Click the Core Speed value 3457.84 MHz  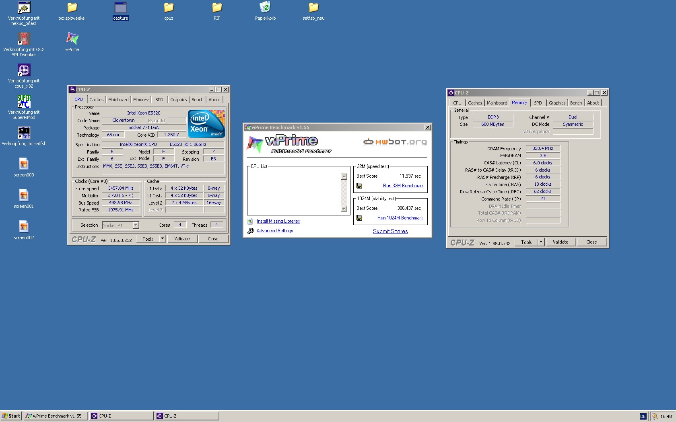pos(121,188)
